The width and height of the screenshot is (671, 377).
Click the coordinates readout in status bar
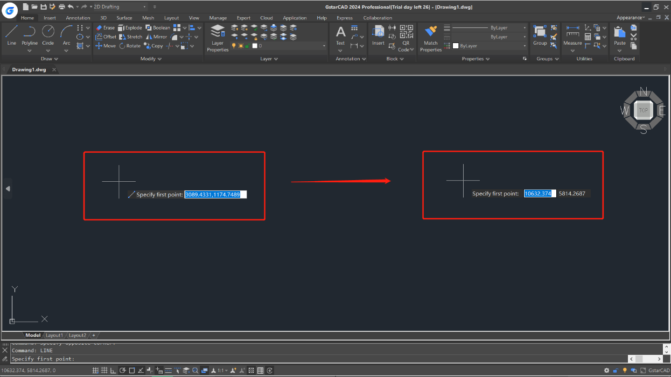click(x=28, y=371)
